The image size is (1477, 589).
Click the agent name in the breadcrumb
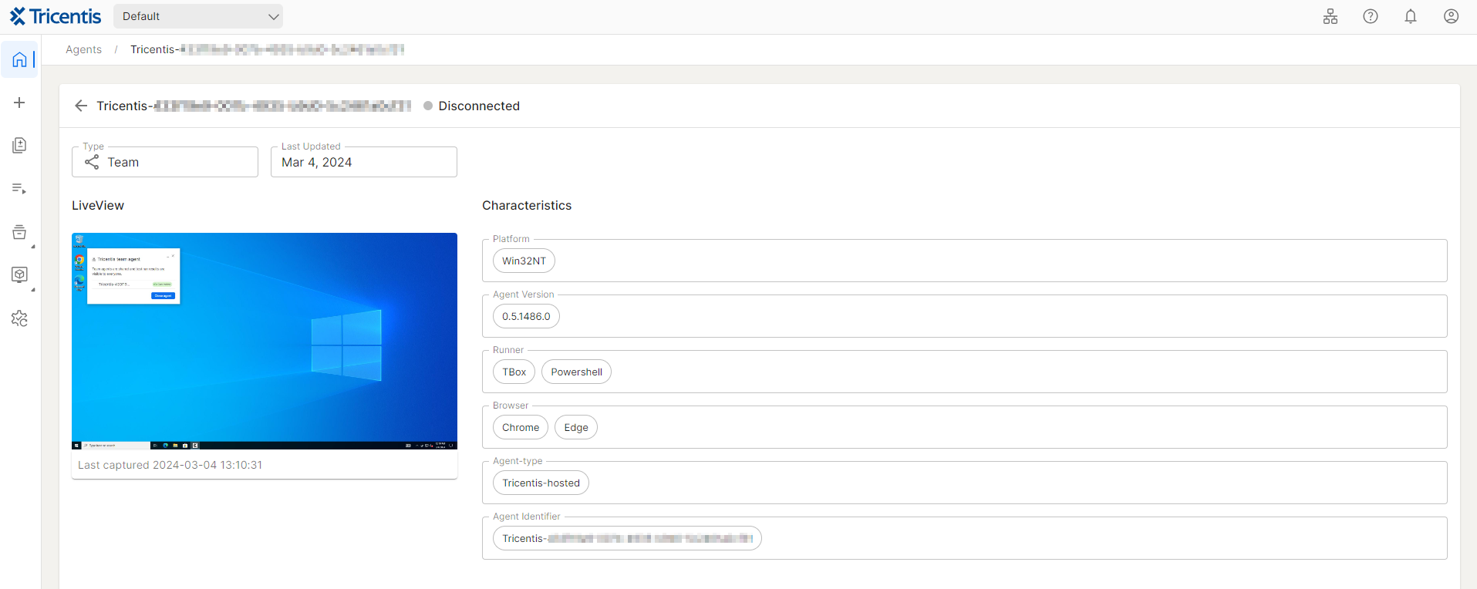(x=267, y=49)
